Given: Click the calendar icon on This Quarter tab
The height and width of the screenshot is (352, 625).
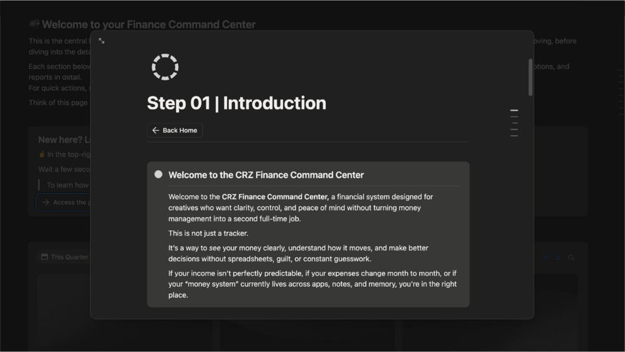Looking at the screenshot, I should click(44, 257).
